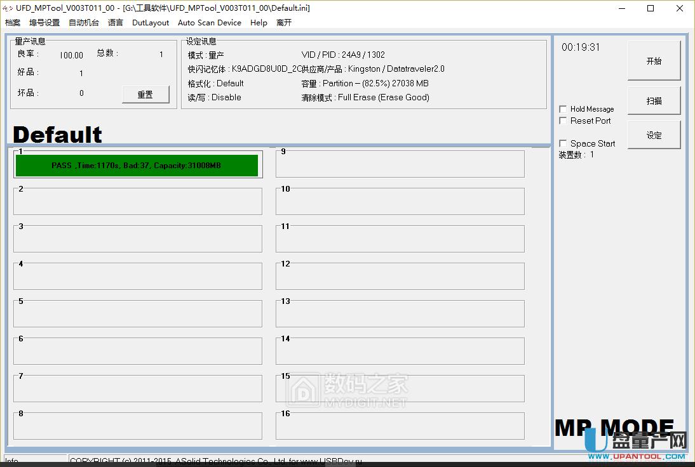Check the Reset Port option

click(x=563, y=121)
